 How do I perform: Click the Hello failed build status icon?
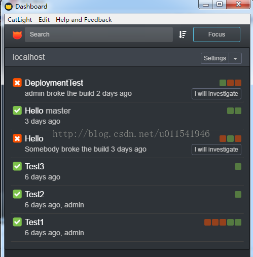pyautogui.click(x=17, y=138)
